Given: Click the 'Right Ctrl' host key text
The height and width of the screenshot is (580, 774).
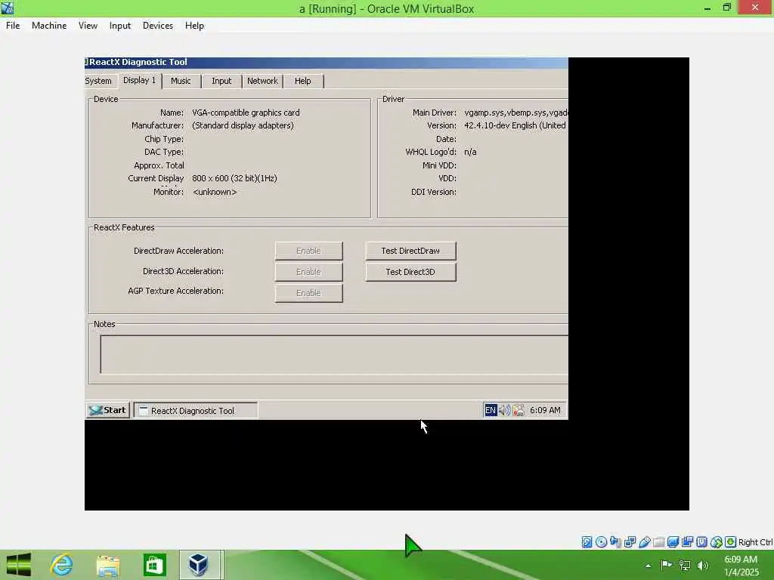Looking at the screenshot, I should tap(755, 542).
